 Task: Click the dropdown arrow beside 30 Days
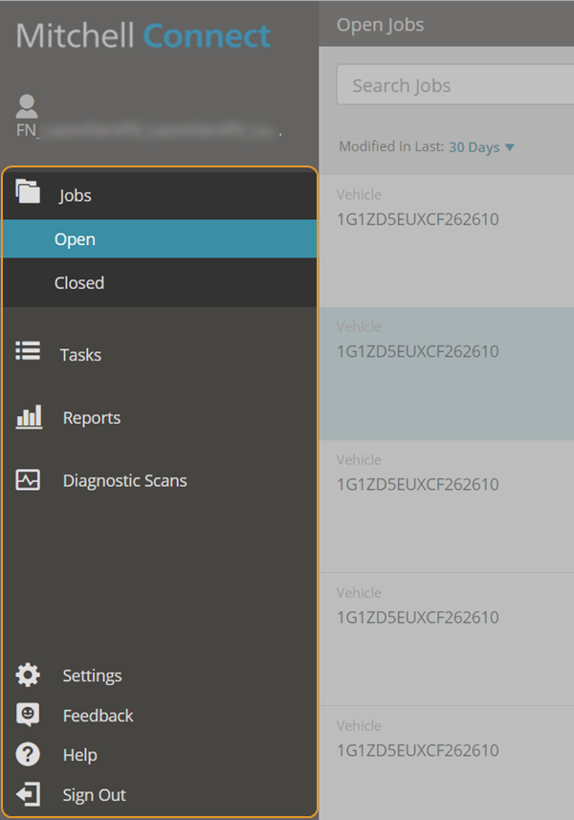[510, 147]
